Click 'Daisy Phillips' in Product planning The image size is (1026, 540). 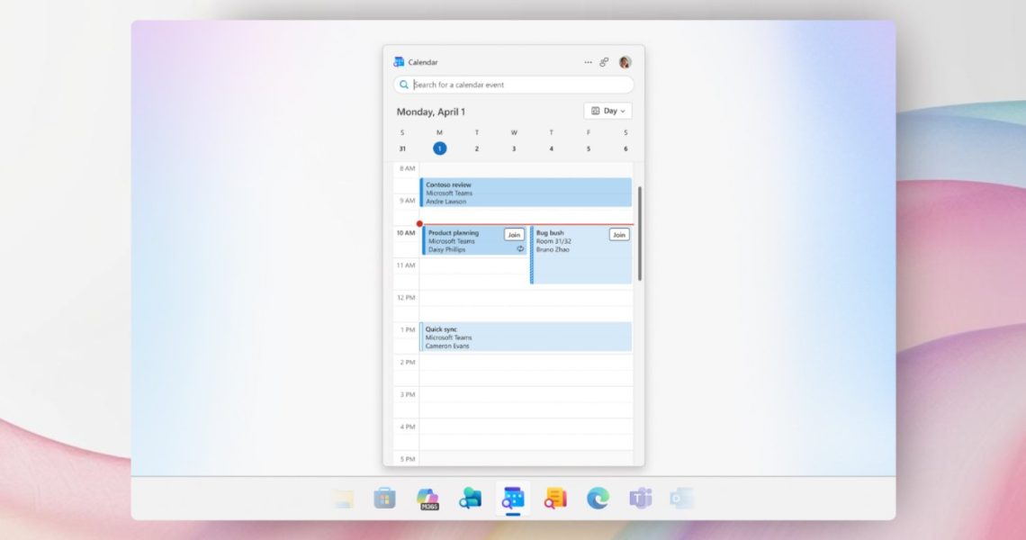(x=447, y=249)
